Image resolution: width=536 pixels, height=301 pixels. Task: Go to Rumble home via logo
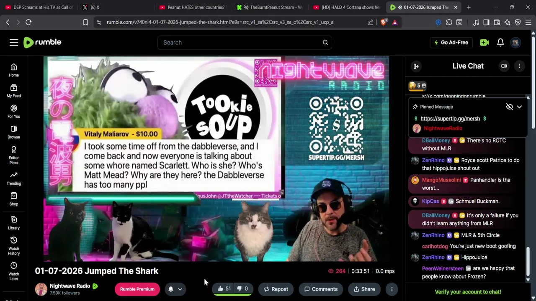42,42
